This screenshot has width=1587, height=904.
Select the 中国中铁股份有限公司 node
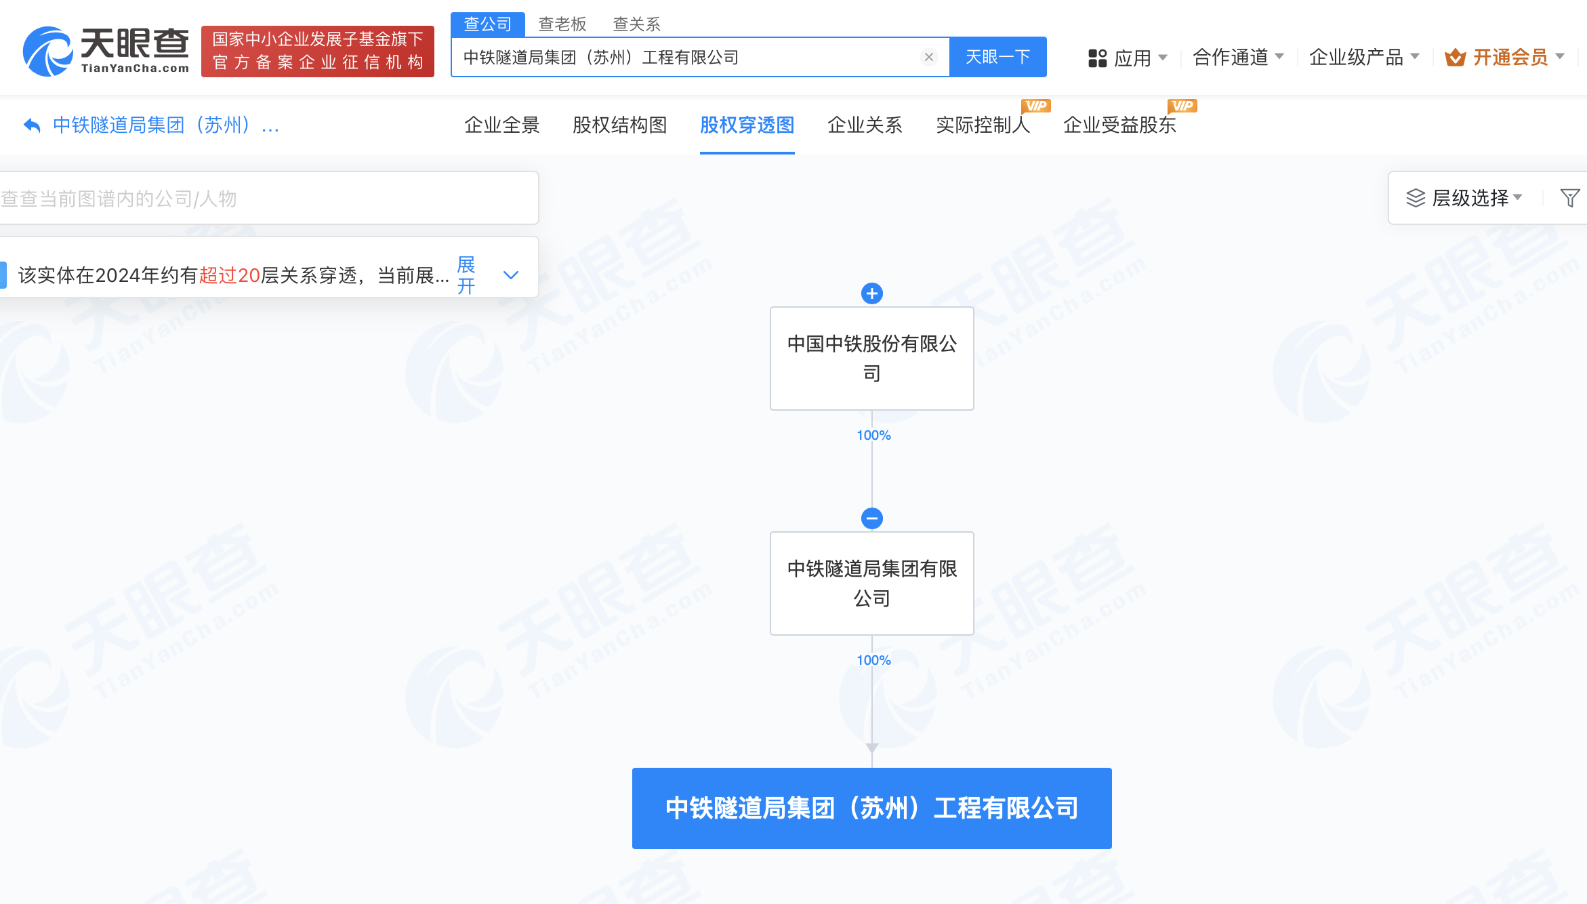pos(871,358)
